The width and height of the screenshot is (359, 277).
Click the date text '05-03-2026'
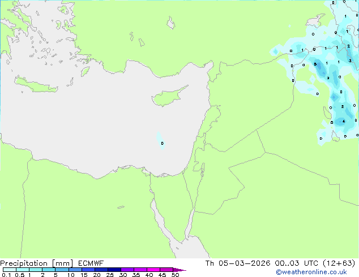(x=244, y=263)
